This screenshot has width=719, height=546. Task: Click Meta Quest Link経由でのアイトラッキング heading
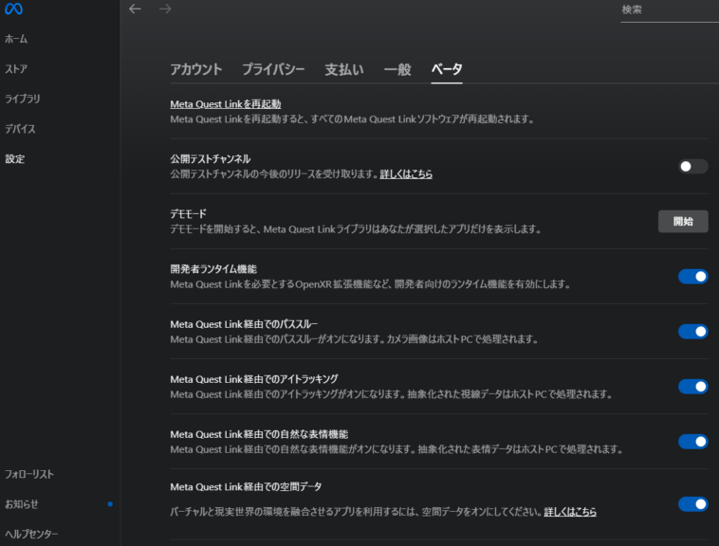[x=254, y=379]
